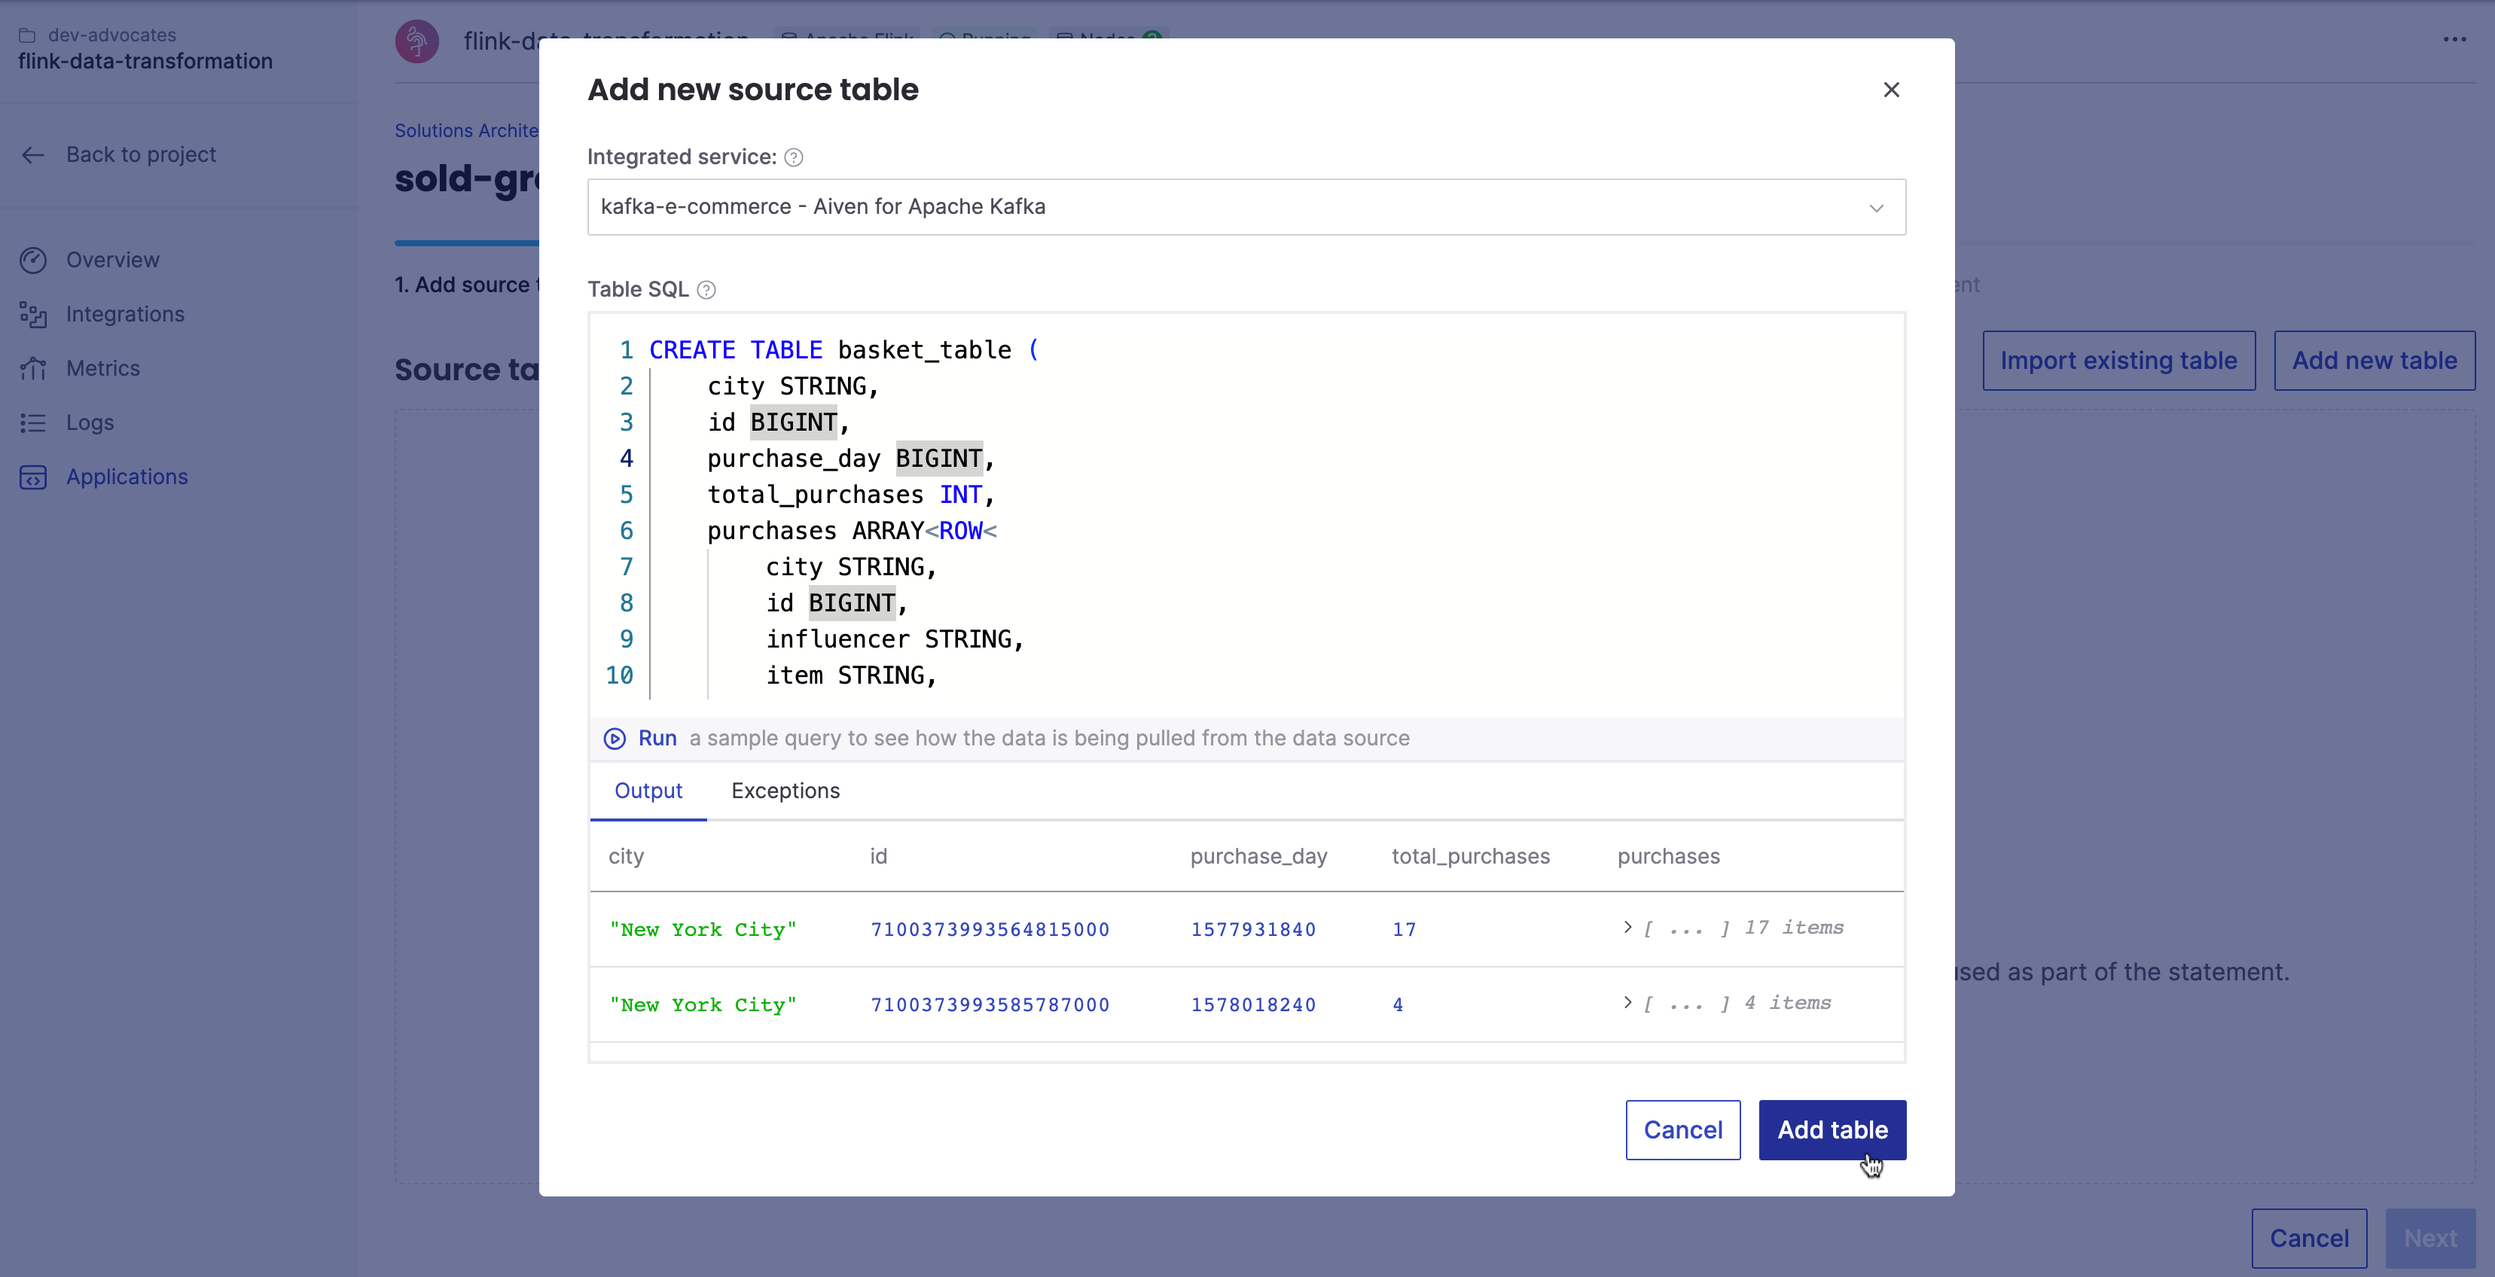Image resolution: width=2495 pixels, height=1277 pixels.
Task: Click the dev-advocates folder icon
Action: point(27,33)
